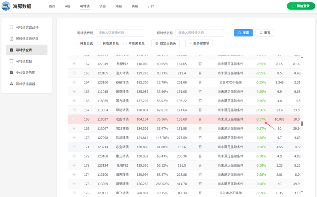Expand 更多搜索项 search options
The image size is (317, 197).
pyautogui.click(x=199, y=43)
